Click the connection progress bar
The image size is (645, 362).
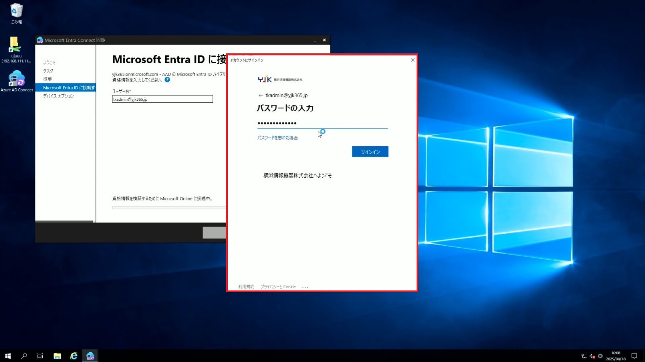(x=169, y=208)
